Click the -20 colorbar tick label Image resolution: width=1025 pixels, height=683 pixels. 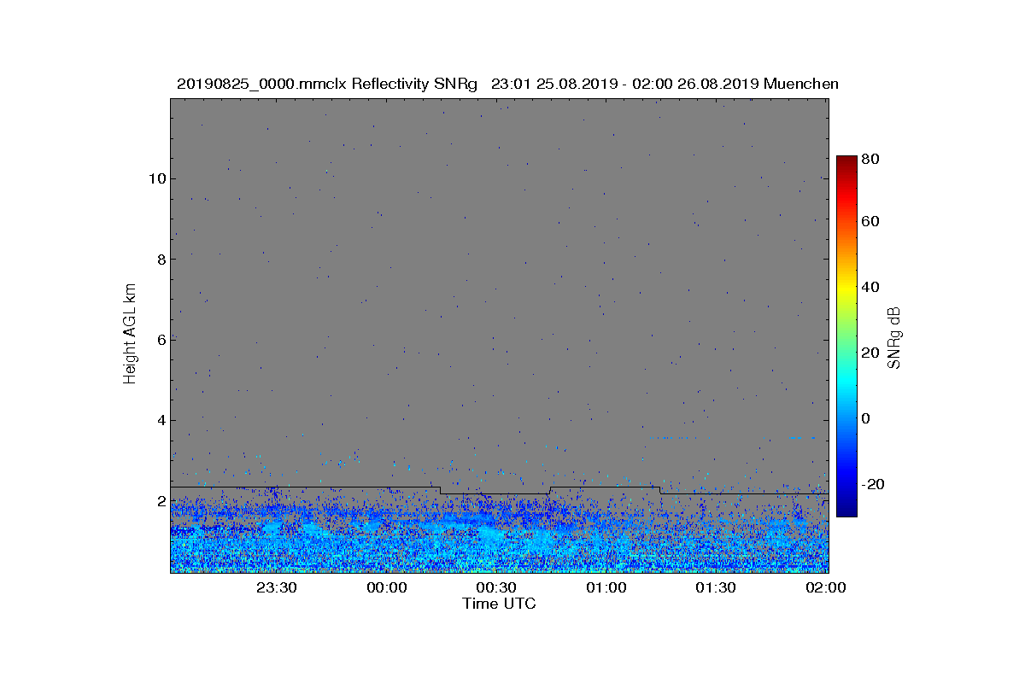click(873, 484)
